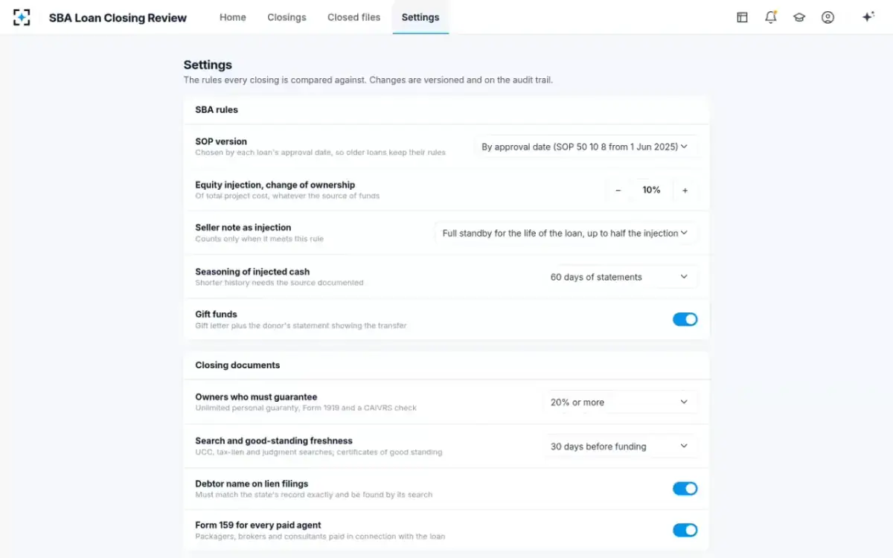This screenshot has height=558, width=893.
Task: Disable Form 159 for every paid agent
Action: pos(685,530)
